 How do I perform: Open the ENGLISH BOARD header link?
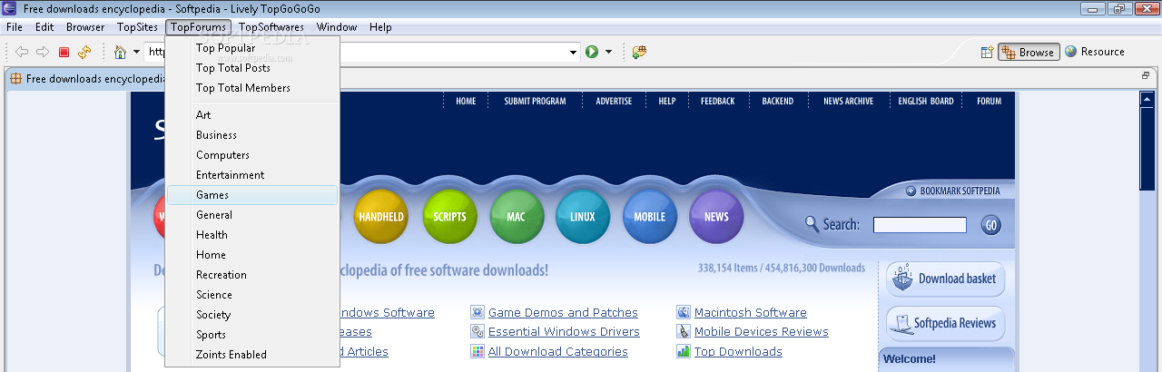click(926, 102)
